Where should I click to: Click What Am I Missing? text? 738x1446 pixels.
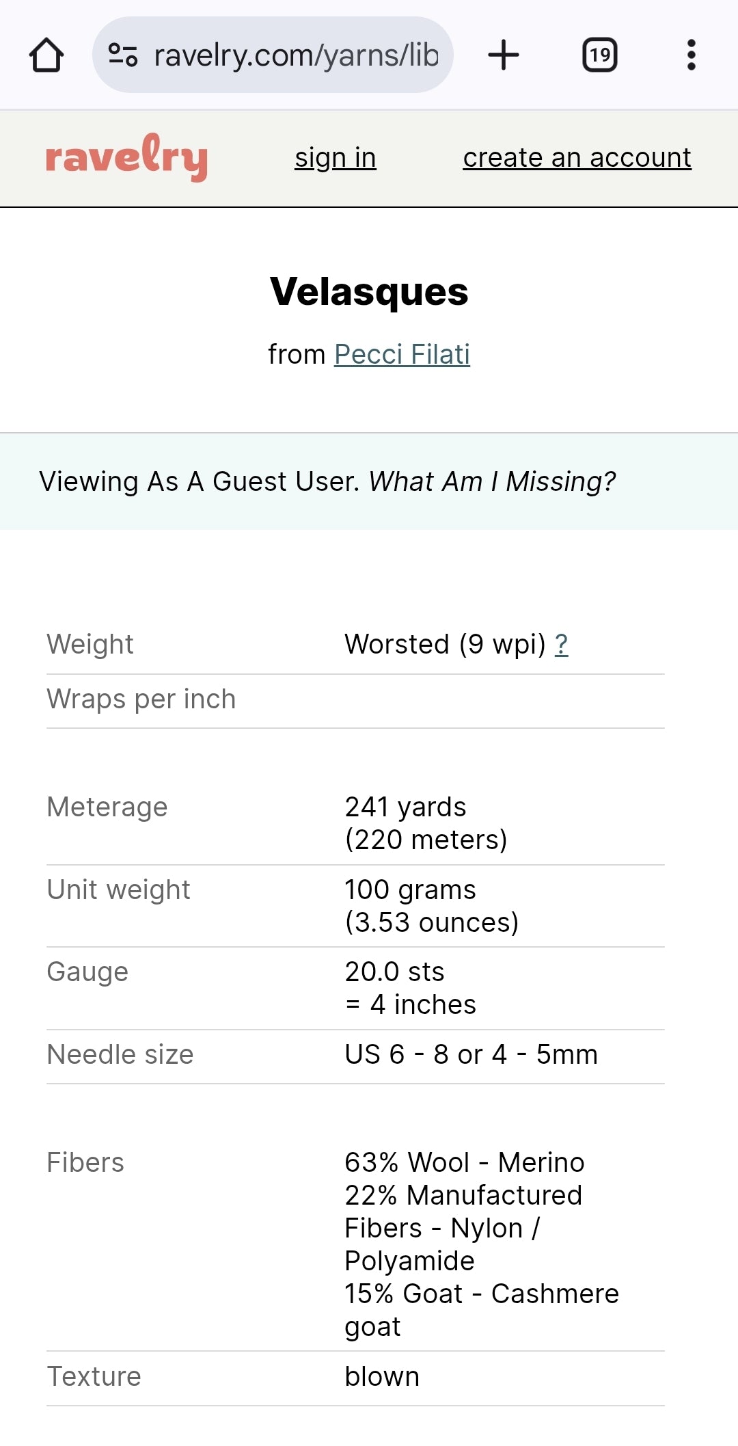tap(492, 481)
